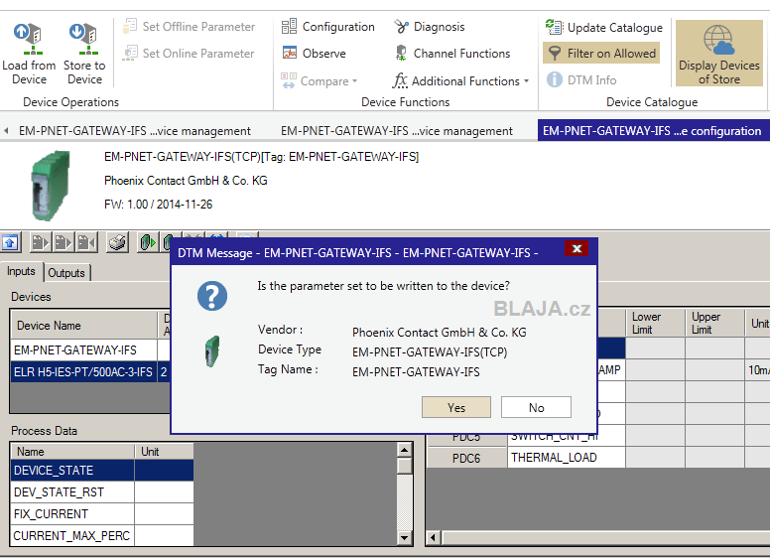Click the Name column header in Process Data
The width and height of the screenshot is (770, 558).
coord(72,452)
